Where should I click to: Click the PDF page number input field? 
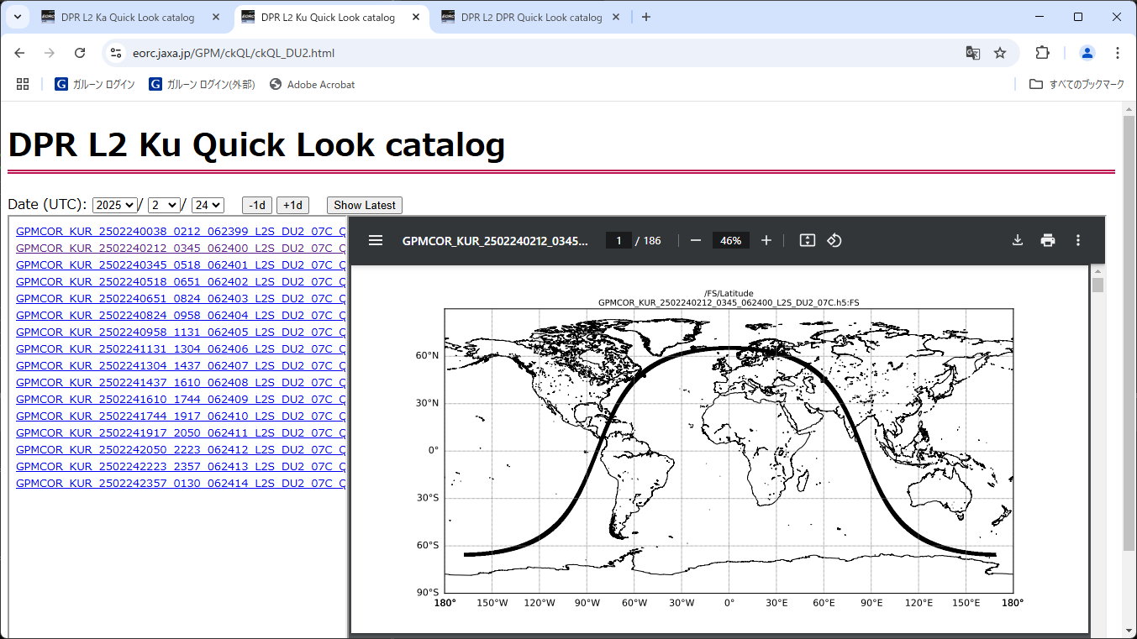coord(619,240)
